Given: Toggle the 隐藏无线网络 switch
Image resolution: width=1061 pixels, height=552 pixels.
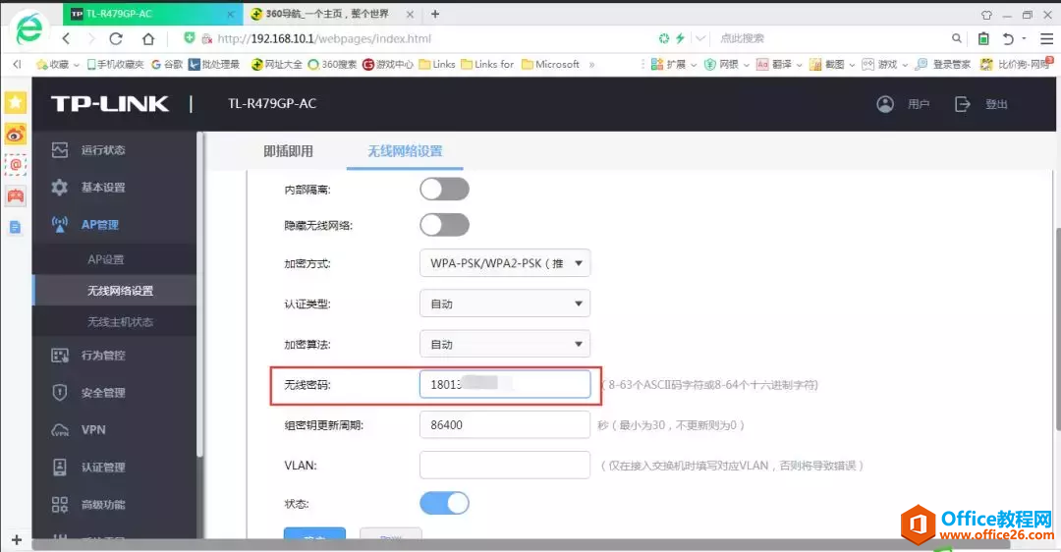Looking at the screenshot, I should click(x=444, y=225).
